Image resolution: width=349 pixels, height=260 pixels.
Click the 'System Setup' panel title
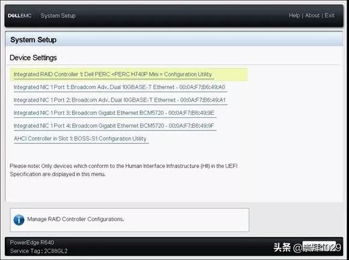point(33,40)
